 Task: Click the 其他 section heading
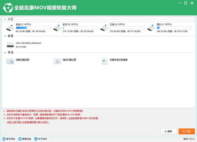coord(10,52)
